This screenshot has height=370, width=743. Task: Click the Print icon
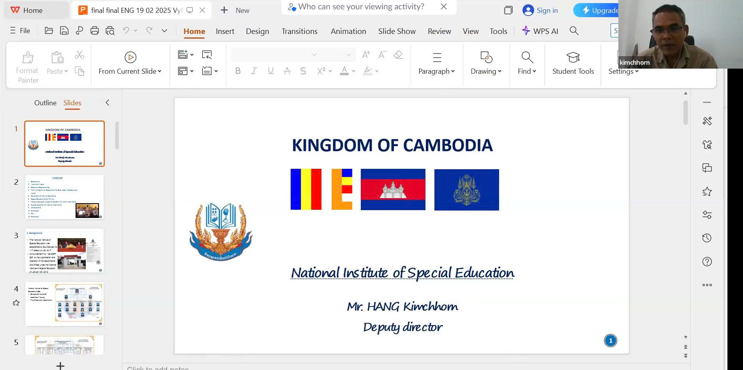point(94,31)
